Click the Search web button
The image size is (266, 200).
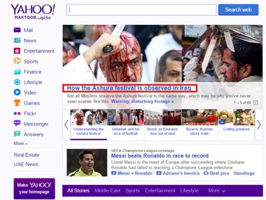[x=238, y=10]
